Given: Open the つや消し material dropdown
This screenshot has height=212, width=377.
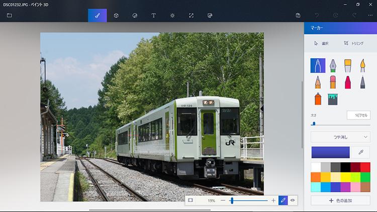Looking at the screenshot, I should click(340, 137).
